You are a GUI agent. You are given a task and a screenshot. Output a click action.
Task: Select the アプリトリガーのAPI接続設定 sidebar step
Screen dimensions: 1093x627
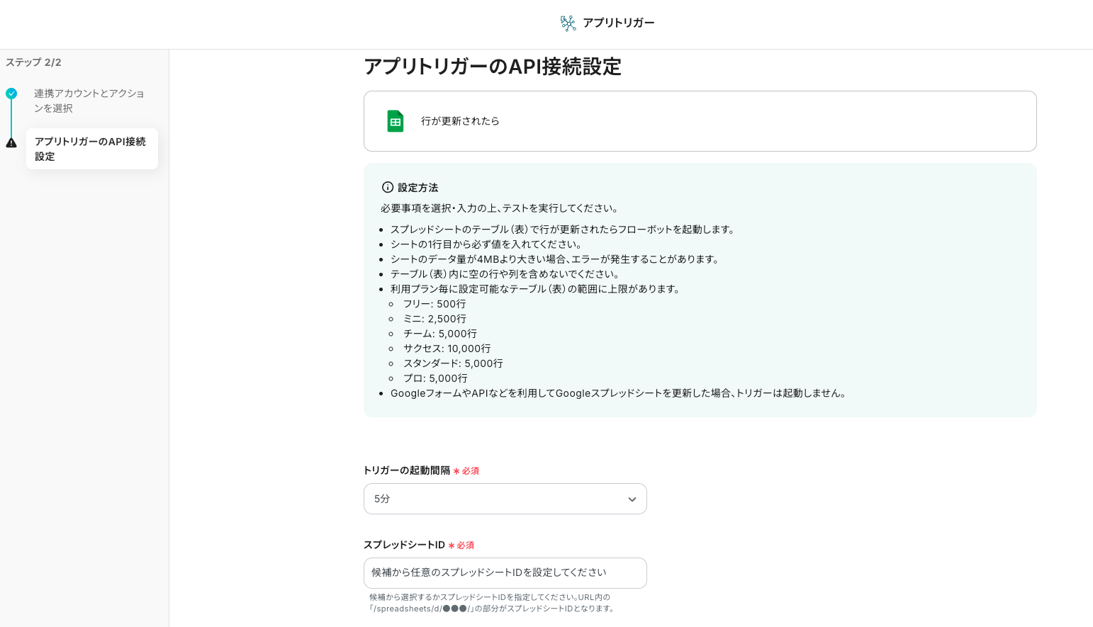point(91,149)
